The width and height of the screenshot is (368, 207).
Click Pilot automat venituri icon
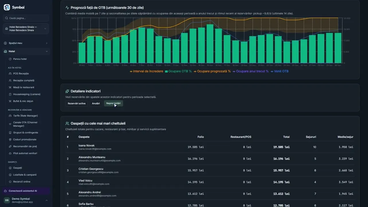click(10, 153)
